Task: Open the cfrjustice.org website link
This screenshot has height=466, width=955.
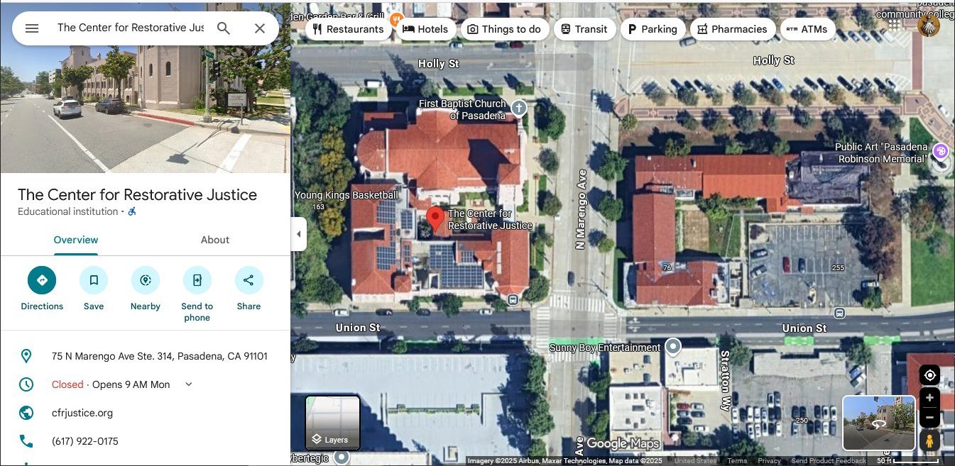Action: (x=82, y=413)
